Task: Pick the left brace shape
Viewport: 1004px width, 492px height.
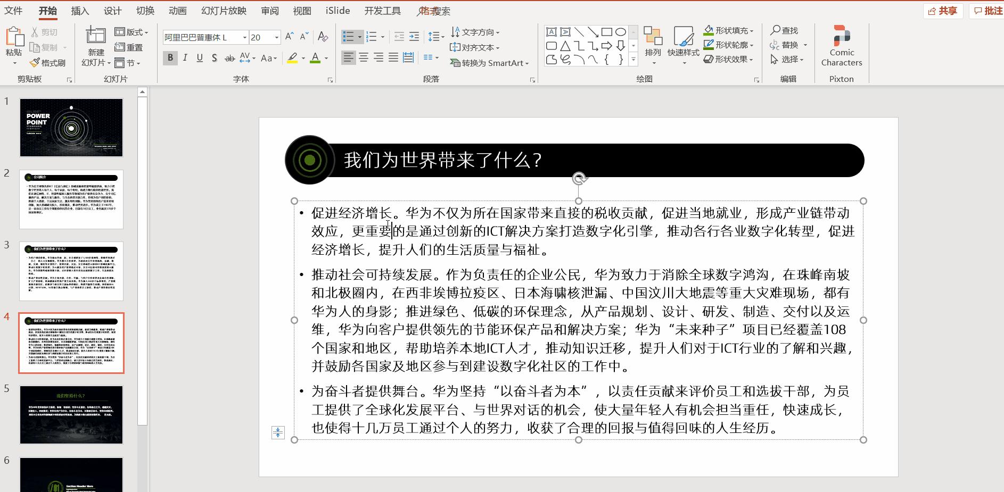Action: pyautogui.click(x=607, y=60)
